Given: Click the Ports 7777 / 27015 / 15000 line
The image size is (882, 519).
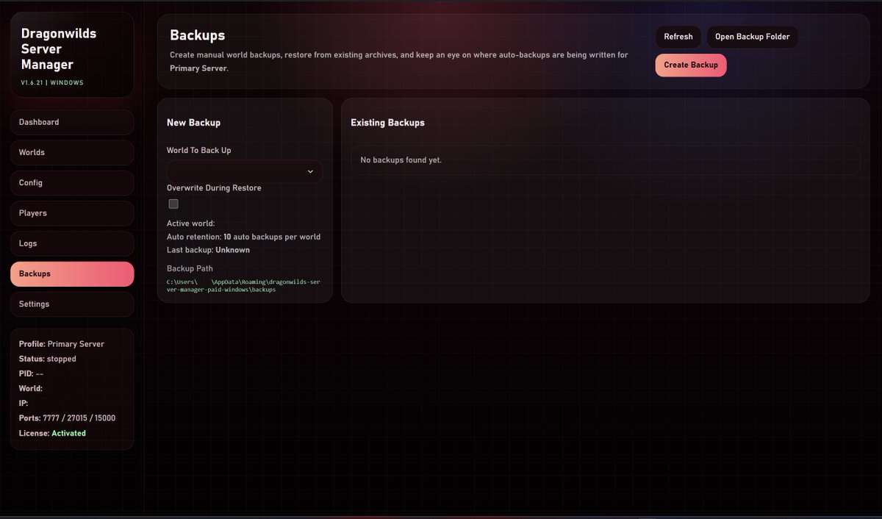Looking at the screenshot, I should pyautogui.click(x=67, y=418).
